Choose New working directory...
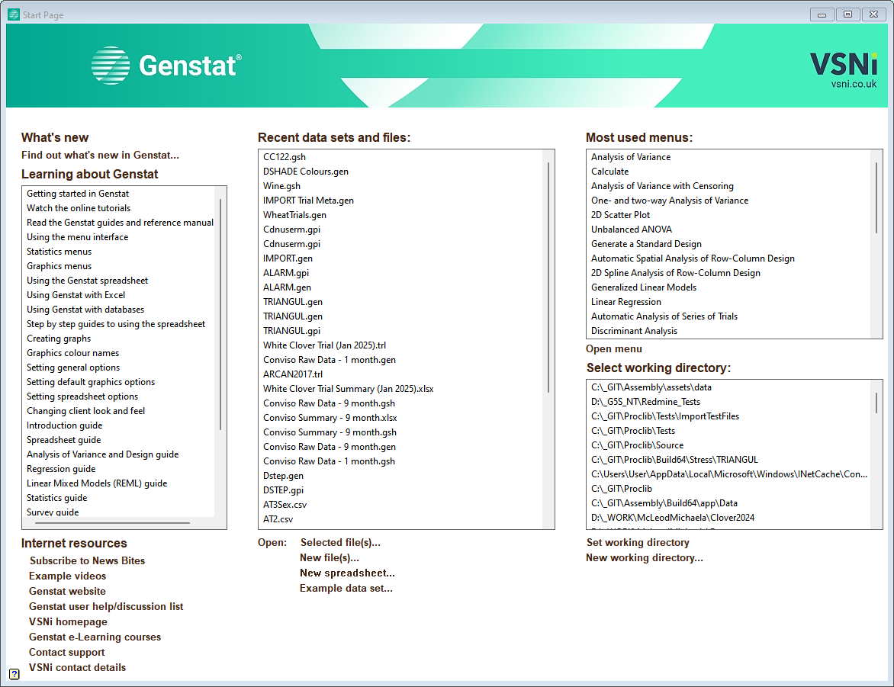This screenshot has height=687, width=894. (x=645, y=557)
